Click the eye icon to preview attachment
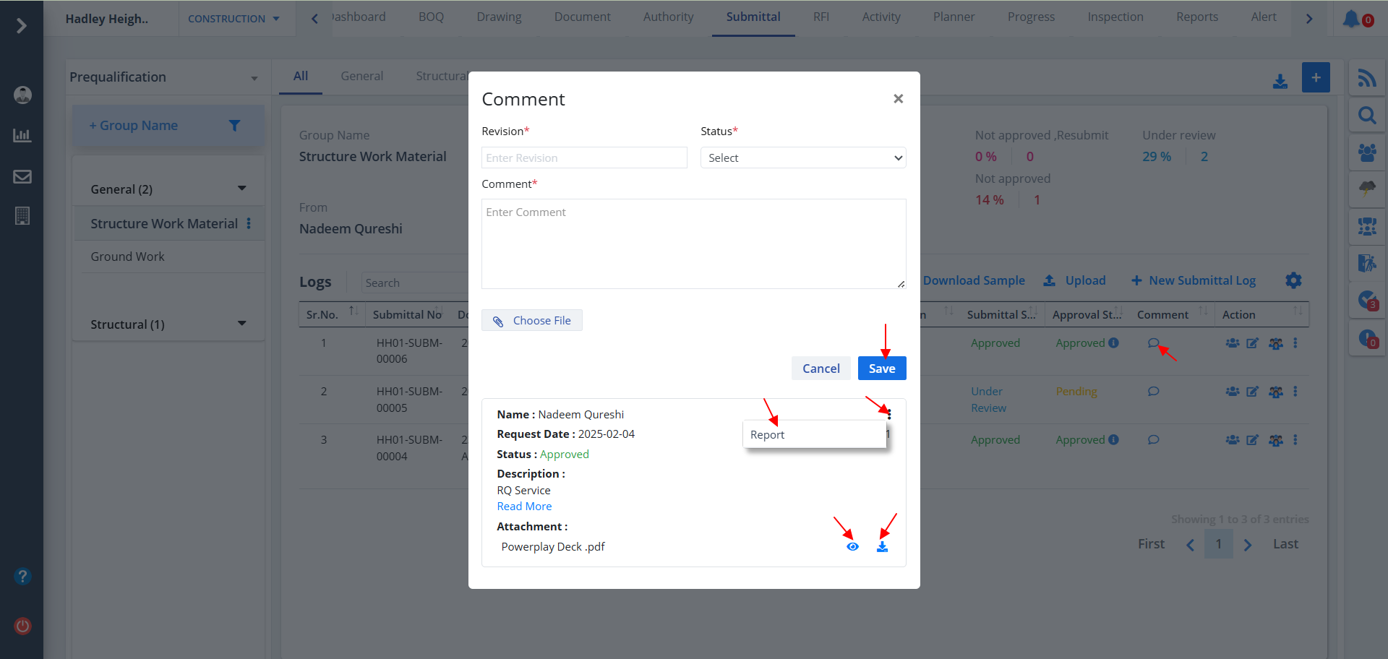The width and height of the screenshot is (1388, 659). (x=852, y=547)
